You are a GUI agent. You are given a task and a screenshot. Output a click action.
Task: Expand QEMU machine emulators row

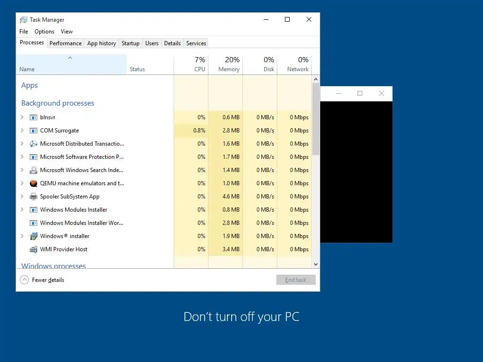point(22,183)
